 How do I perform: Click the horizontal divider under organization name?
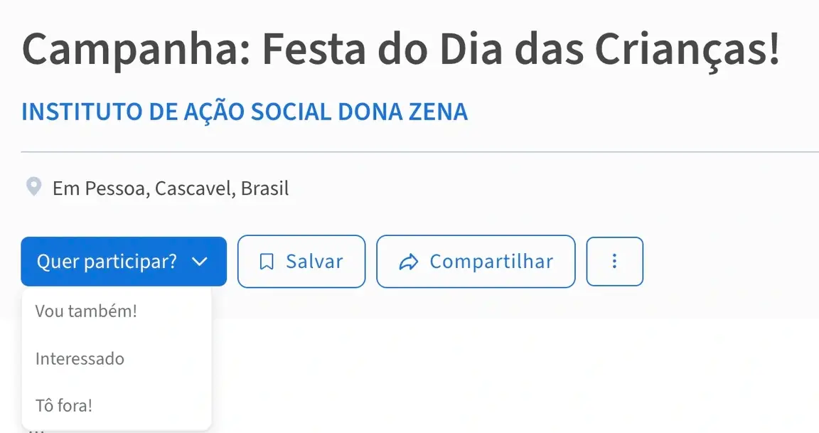point(419,152)
